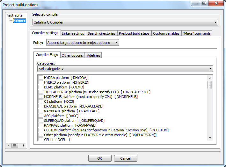Image resolution: width=226 pixels, height=167 pixels.
Task: Select the Release build target
Action: pyautogui.click(x=19, y=20)
